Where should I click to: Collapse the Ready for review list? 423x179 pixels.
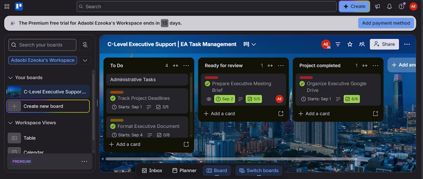270,65
